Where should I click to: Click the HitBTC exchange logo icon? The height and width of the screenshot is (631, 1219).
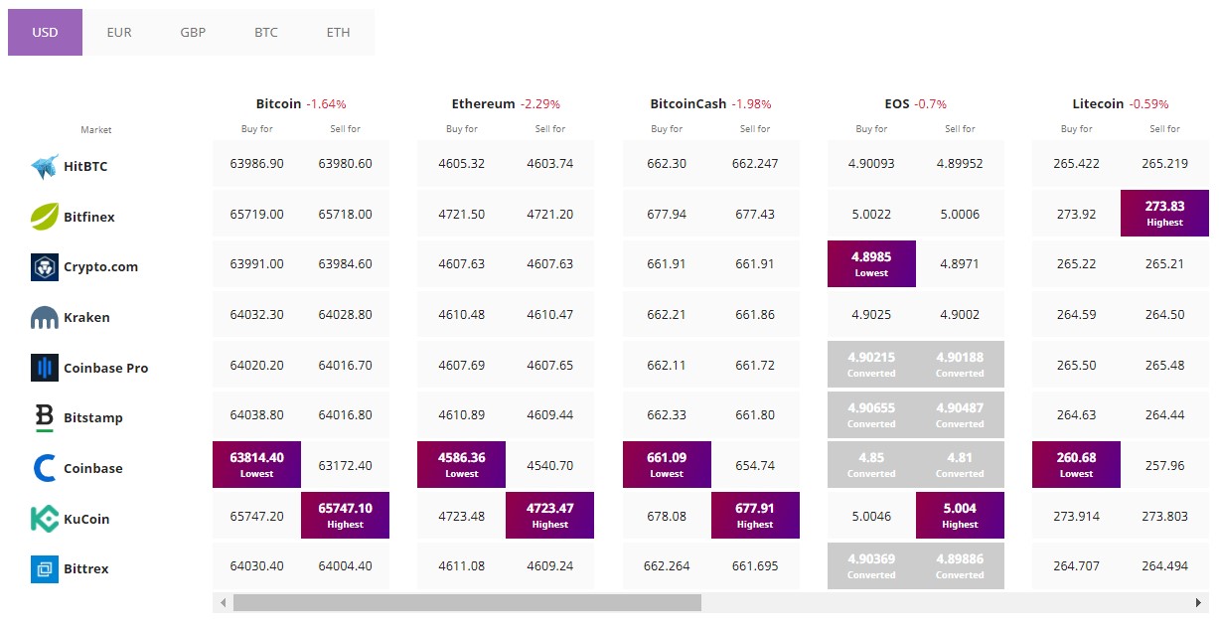(x=45, y=167)
